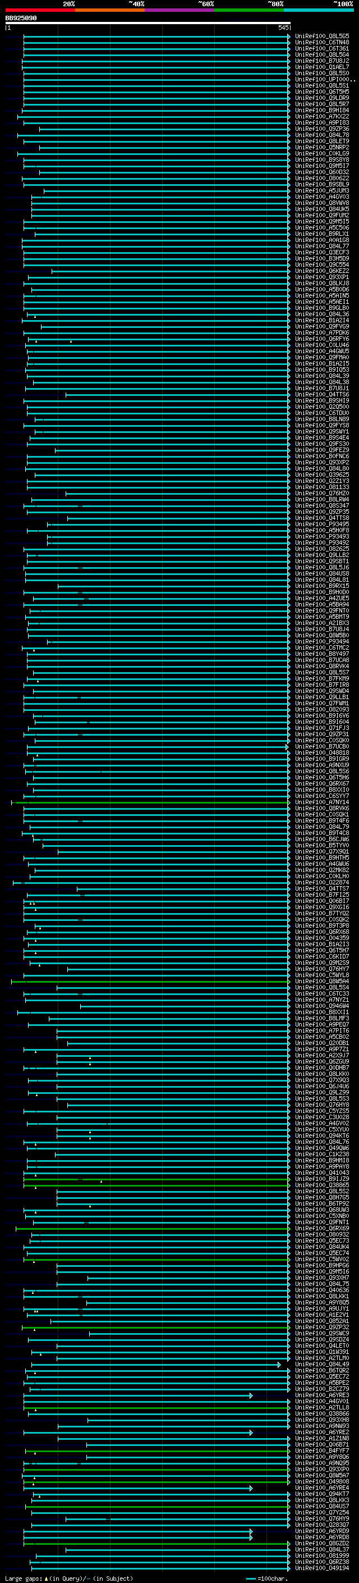Select hit label UniRef100_B9HI84
This screenshot has width=359, height=1583.
click(x=322, y=111)
